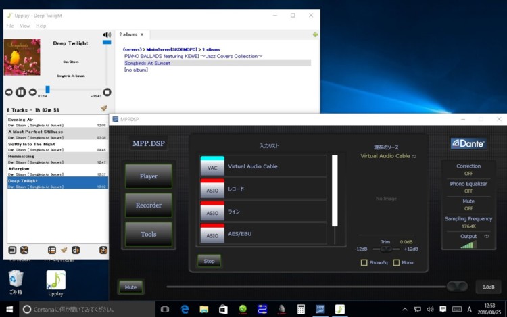
Task: Click broom clear-playlist icon in footer
Action: [64, 250]
